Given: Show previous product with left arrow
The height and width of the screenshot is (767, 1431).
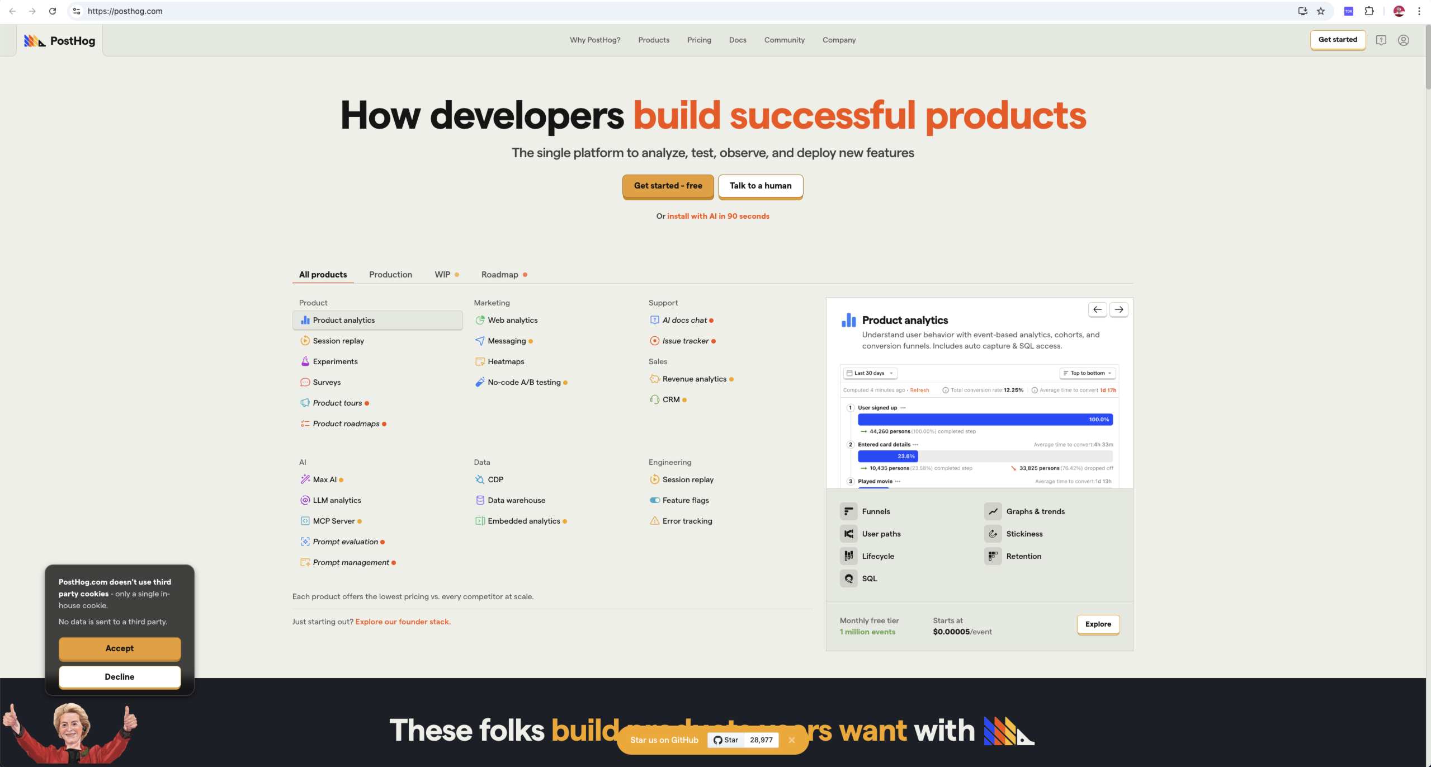Looking at the screenshot, I should [1097, 309].
